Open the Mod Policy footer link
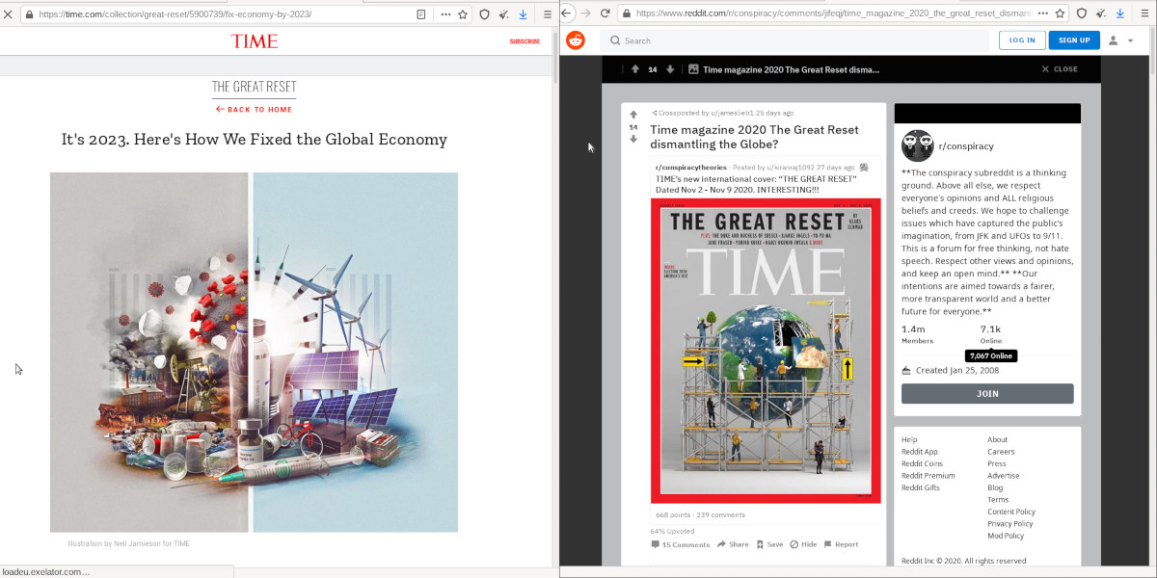Screen dimensions: 1157x578 click(x=1006, y=536)
